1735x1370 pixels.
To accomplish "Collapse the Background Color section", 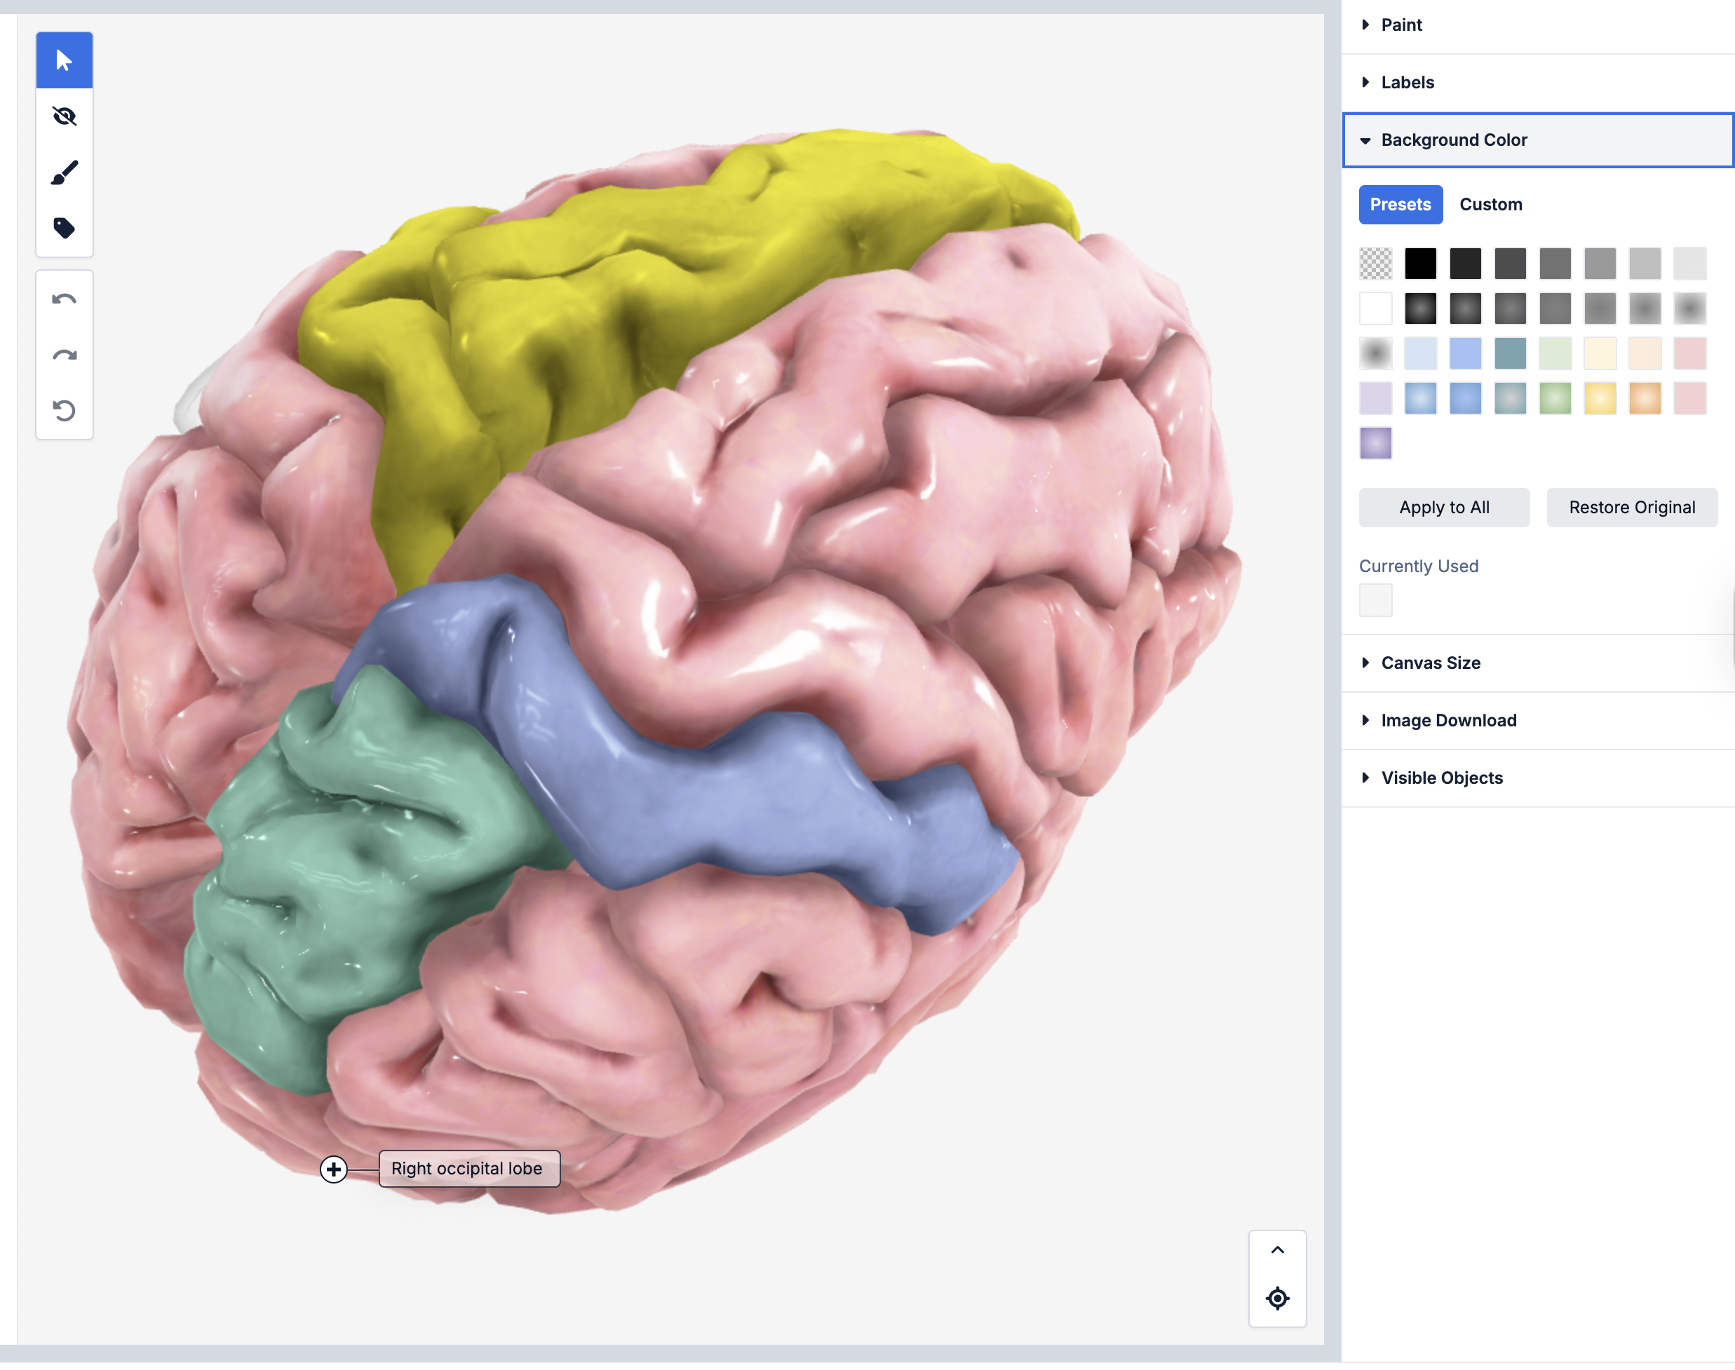I will click(1538, 140).
